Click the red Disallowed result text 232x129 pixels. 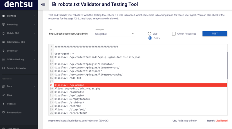pyautogui.click(x=222, y=121)
